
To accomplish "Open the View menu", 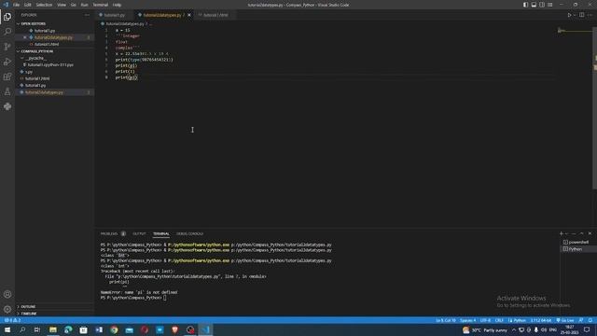I will pyautogui.click(x=62, y=5).
